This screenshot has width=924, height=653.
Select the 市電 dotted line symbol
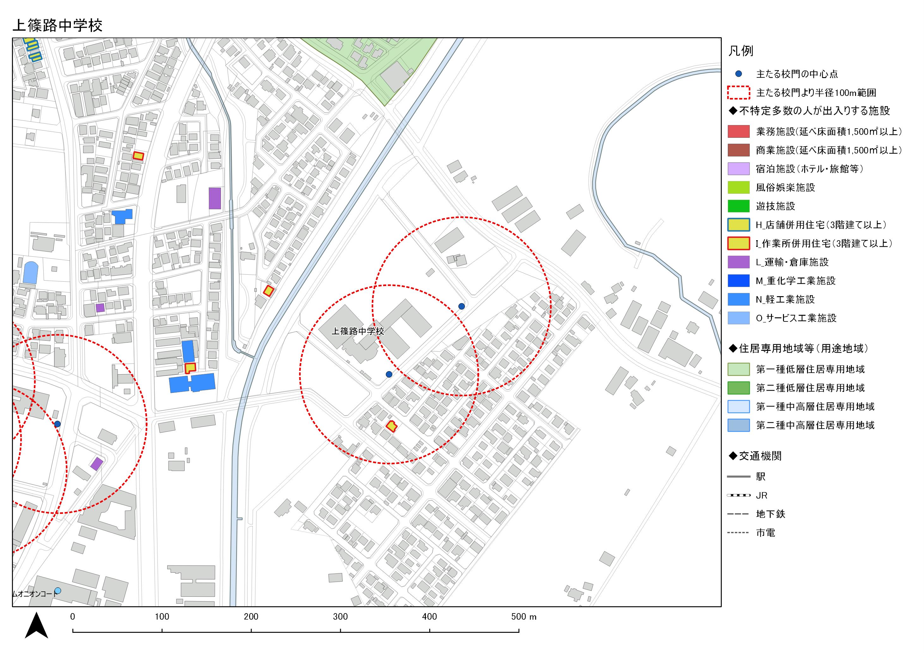(738, 533)
